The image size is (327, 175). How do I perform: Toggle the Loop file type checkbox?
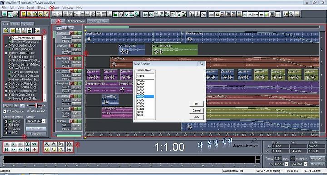coord(6,125)
